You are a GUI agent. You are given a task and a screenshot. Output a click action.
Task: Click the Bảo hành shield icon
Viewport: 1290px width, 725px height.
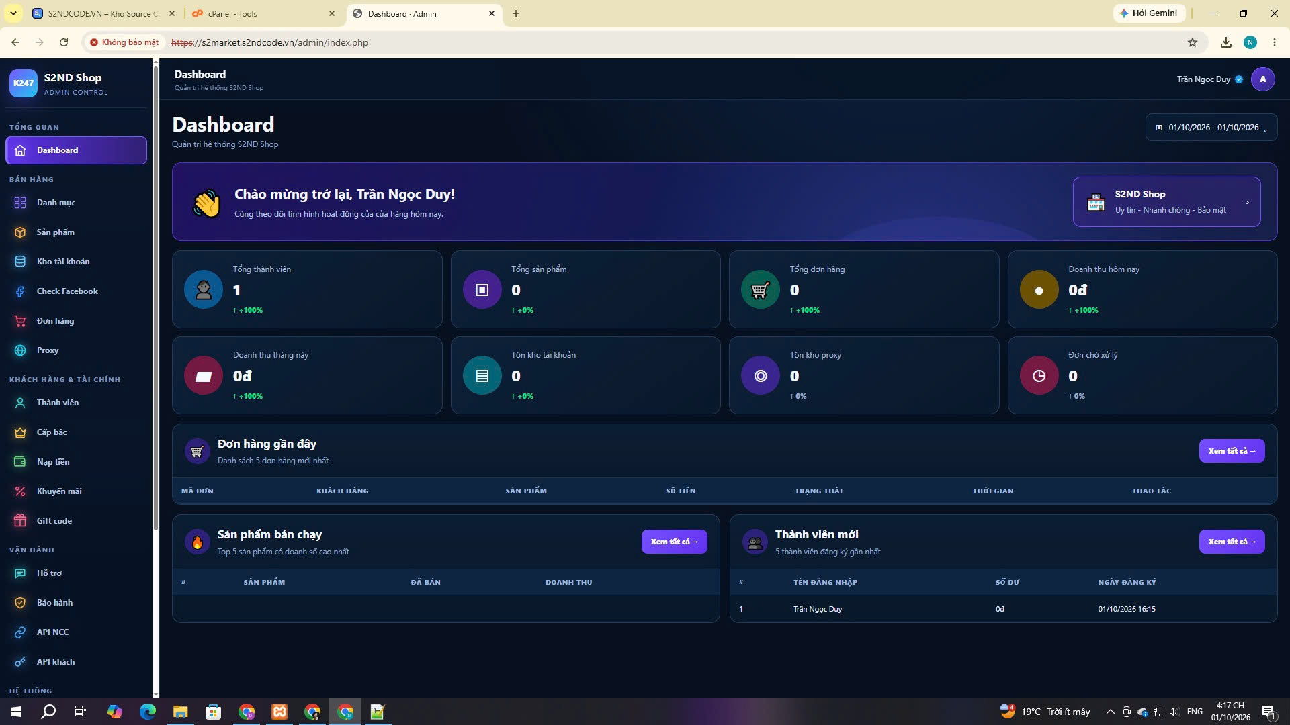pos(20,603)
